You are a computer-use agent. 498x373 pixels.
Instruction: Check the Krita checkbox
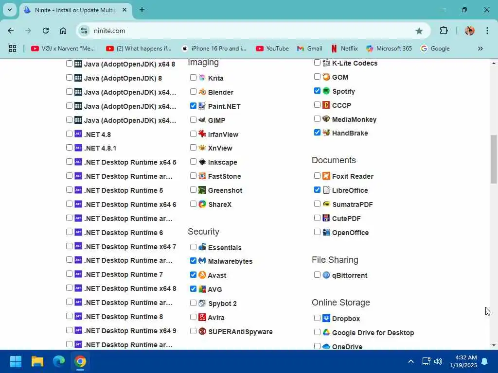[193, 77]
